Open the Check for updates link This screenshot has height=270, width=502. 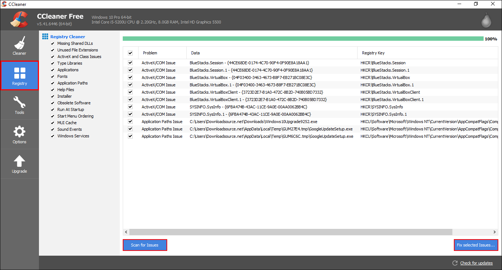click(x=476, y=263)
